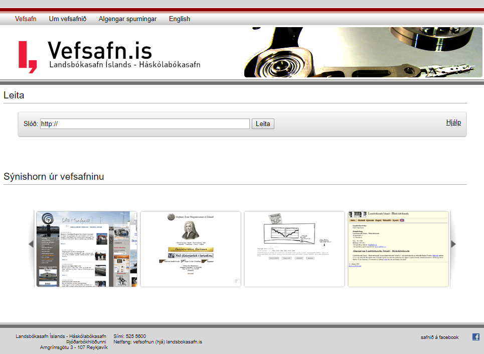The width and height of the screenshot is (484, 354).
Task: Click the Vefsafn.is site title
Action: 100,51
